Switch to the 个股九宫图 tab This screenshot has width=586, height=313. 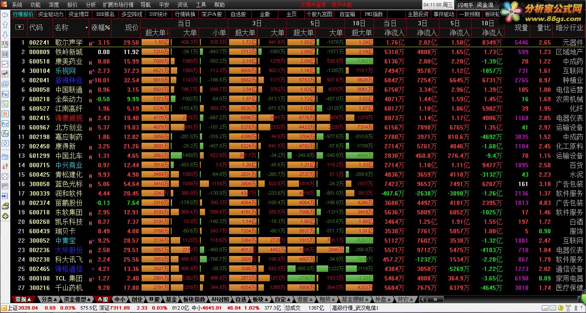319,14
